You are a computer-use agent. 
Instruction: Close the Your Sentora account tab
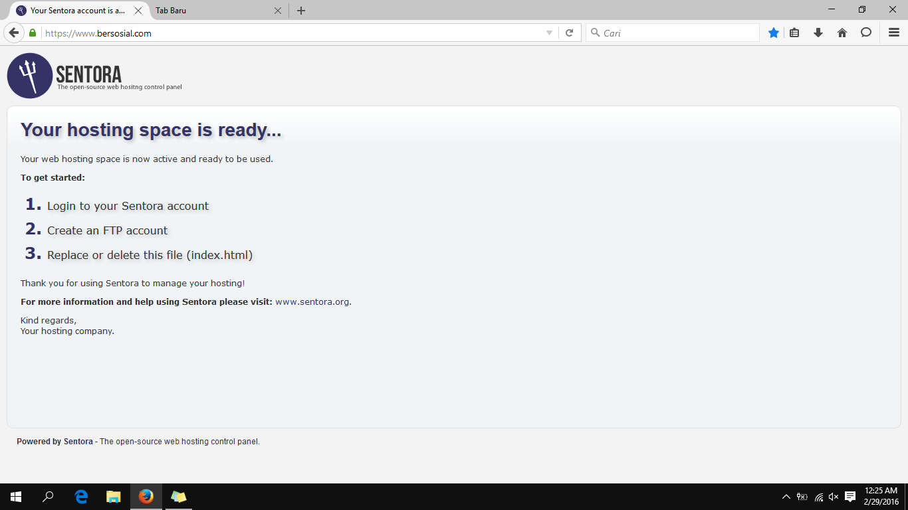[138, 11]
